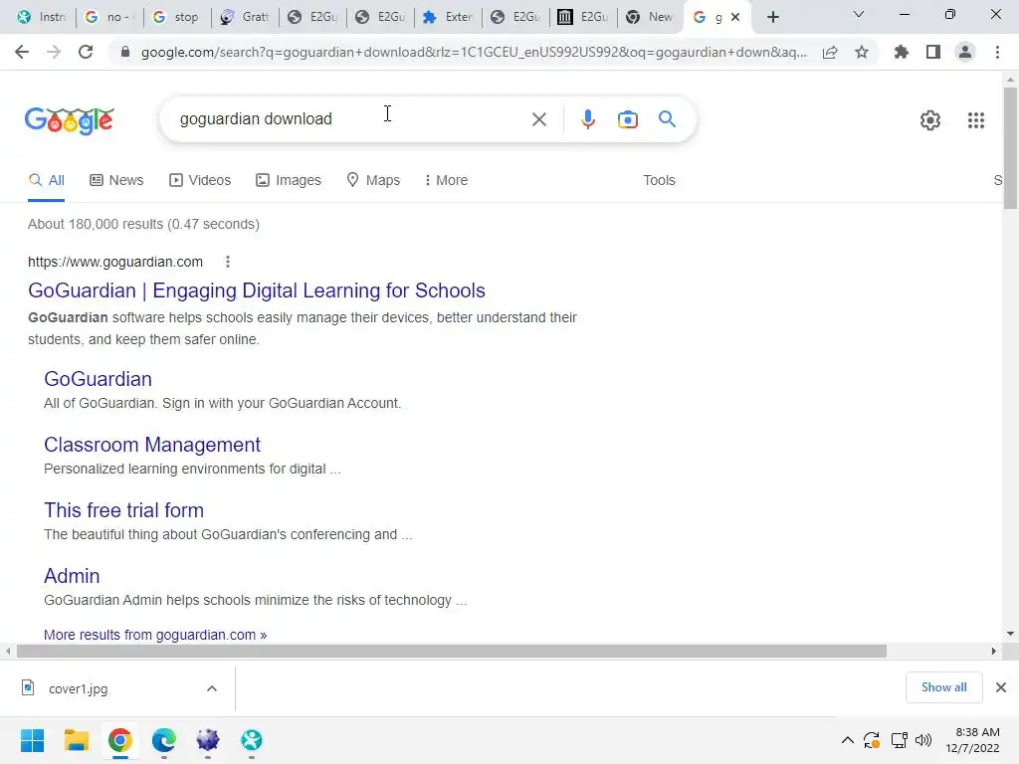1019x764 pixels.
Task: Open the Classroom Management sitelink
Action: [x=152, y=445]
